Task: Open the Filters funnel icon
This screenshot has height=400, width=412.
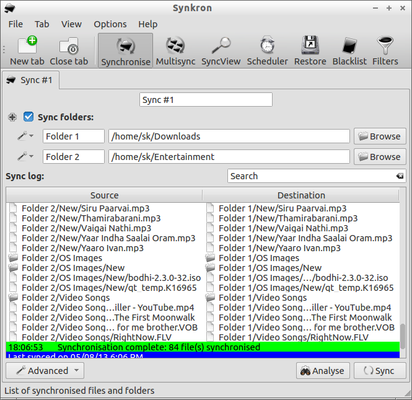Action: click(385, 50)
